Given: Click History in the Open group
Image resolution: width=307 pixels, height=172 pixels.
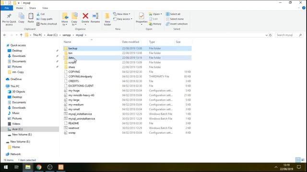Looking at the screenshot, I should 155,24.
